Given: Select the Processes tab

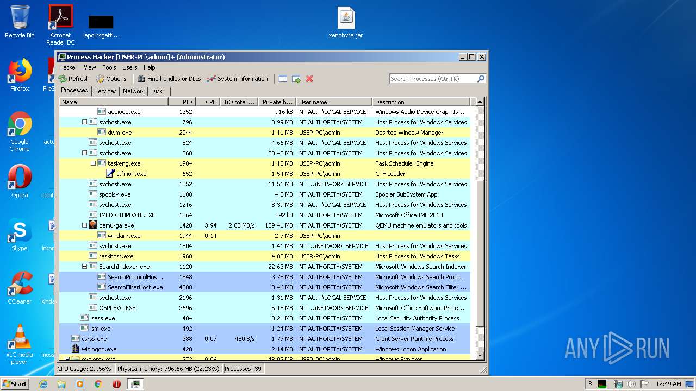Looking at the screenshot, I should coord(74,91).
